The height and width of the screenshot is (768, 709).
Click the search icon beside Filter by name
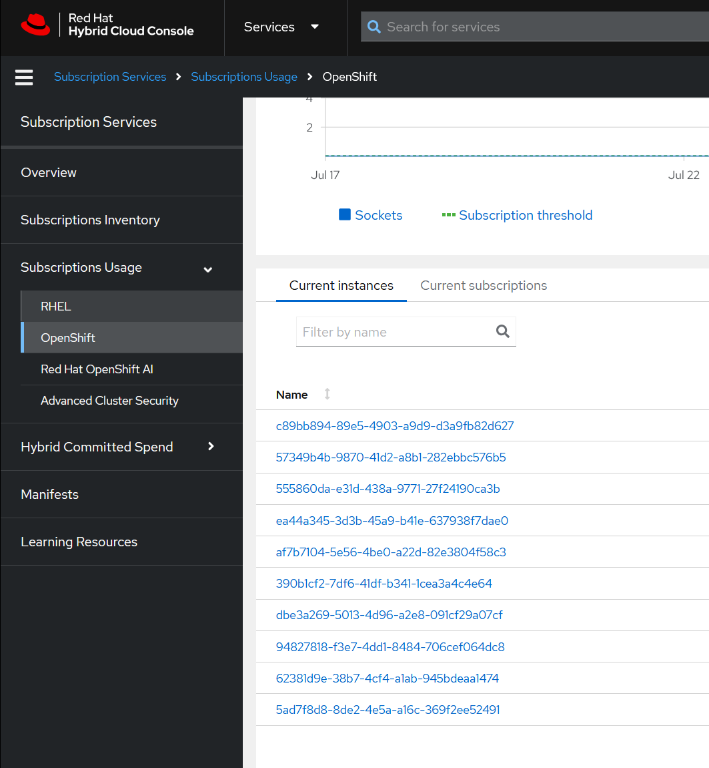pos(502,332)
